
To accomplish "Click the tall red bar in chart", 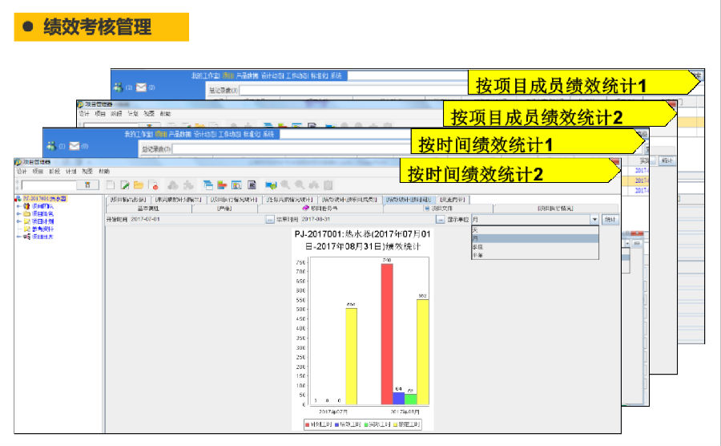I will coord(387,334).
